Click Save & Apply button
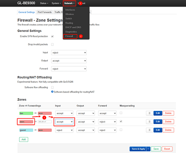Screen dimensions: 186x153 click(x=138, y=149)
